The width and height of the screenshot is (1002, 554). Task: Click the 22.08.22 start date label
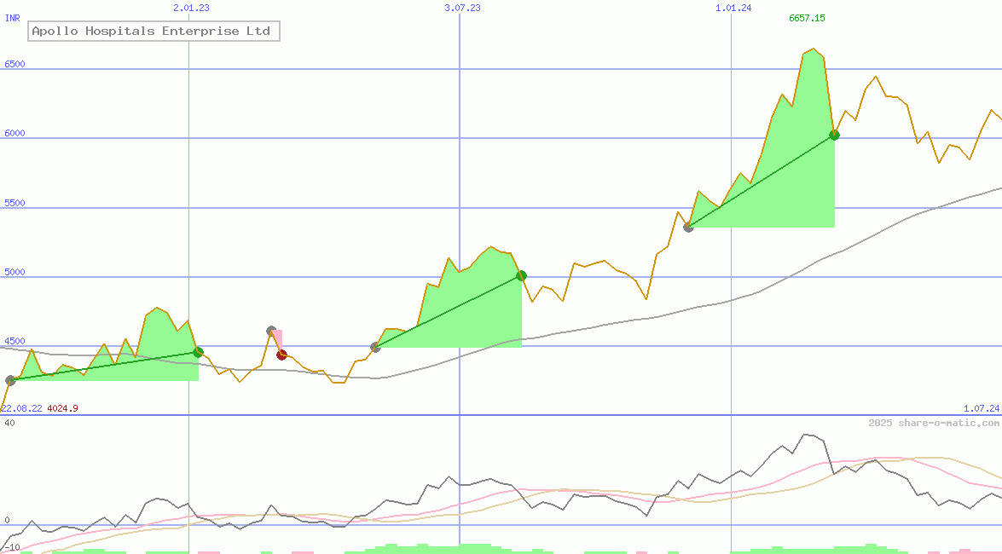pos(21,408)
